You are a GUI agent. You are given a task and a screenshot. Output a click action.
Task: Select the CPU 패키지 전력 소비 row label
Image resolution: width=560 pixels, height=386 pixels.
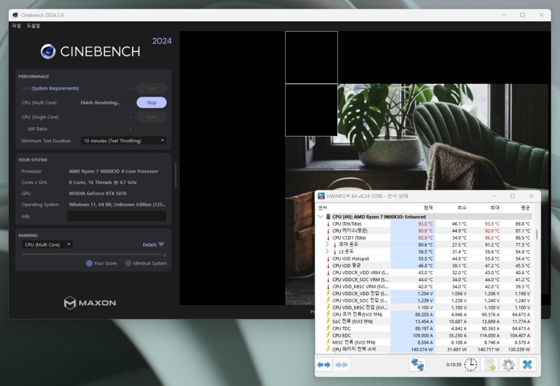(x=354, y=350)
